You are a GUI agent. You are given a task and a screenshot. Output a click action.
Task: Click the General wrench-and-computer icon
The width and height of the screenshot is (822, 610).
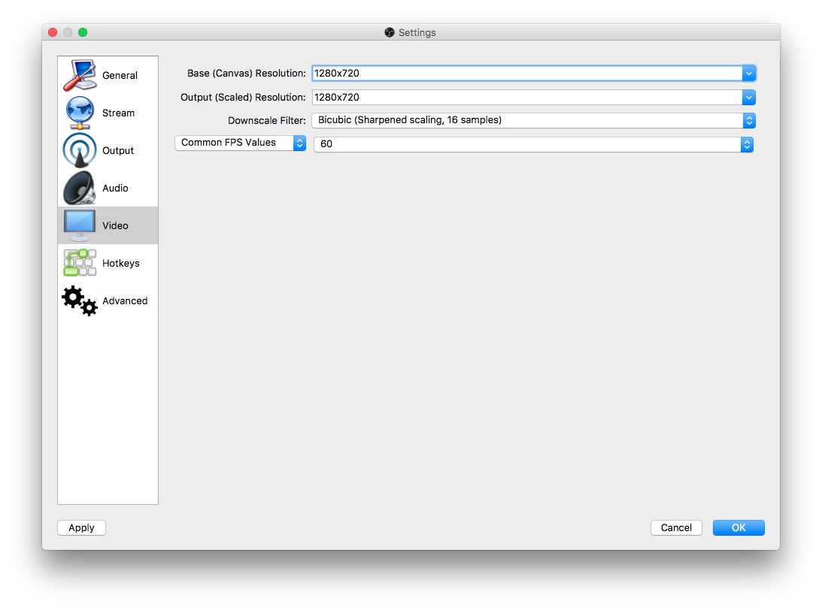pos(80,75)
